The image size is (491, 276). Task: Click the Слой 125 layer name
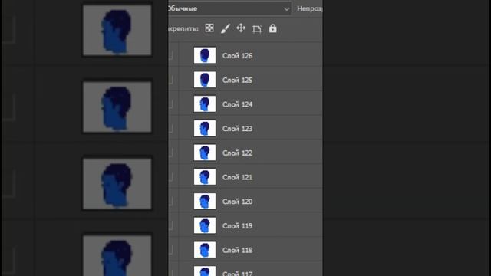(237, 80)
